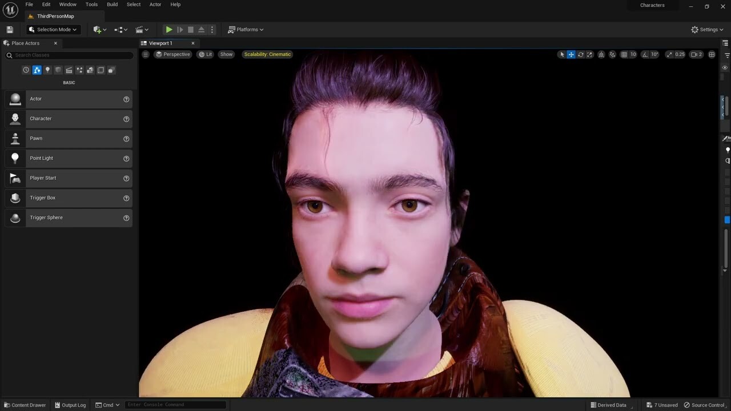This screenshot has width=731, height=411.
Task: Open help for the Point Light item
Action: pyautogui.click(x=126, y=159)
